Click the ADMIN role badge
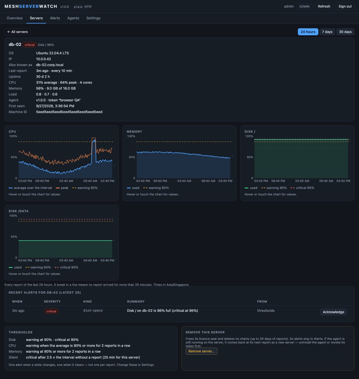The image size is (359, 379). [x=304, y=6]
